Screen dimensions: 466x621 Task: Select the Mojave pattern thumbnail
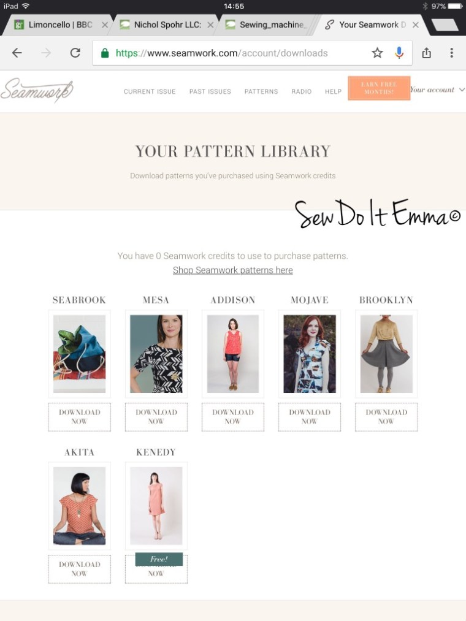coord(310,354)
